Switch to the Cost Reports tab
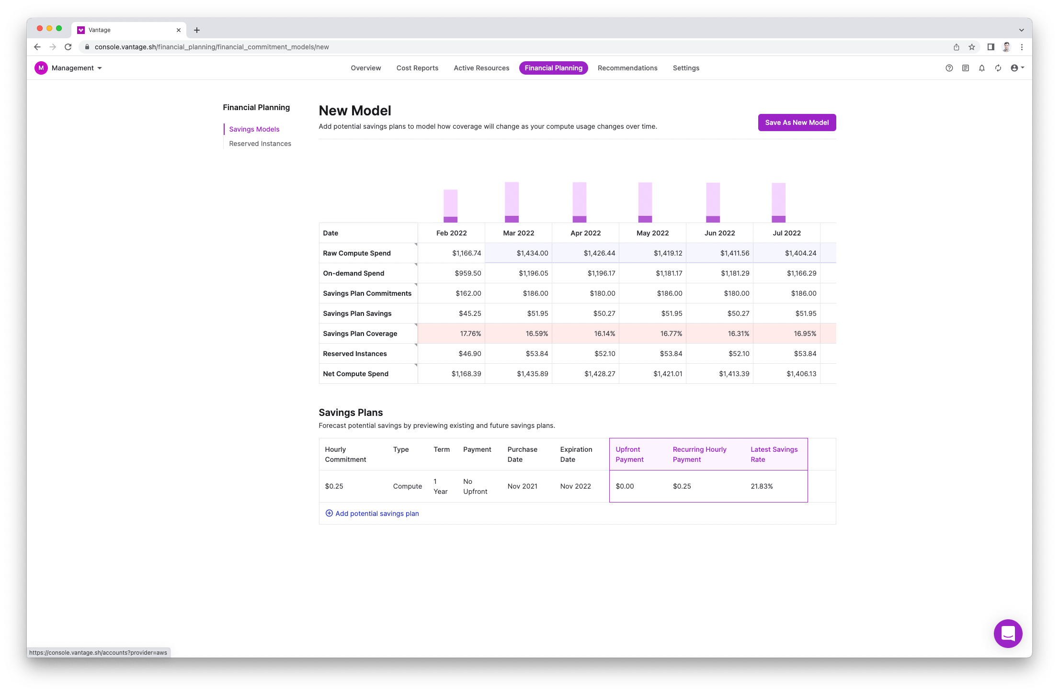 pos(417,68)
